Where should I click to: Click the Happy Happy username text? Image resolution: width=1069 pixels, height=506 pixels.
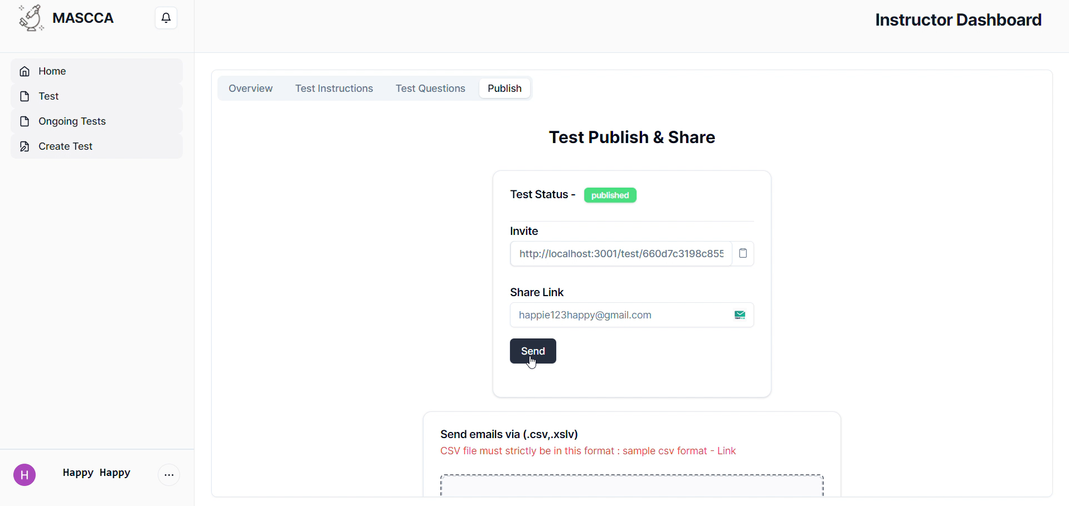point(96,473)
